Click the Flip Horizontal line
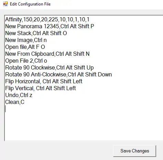 (x=44, y=81)
